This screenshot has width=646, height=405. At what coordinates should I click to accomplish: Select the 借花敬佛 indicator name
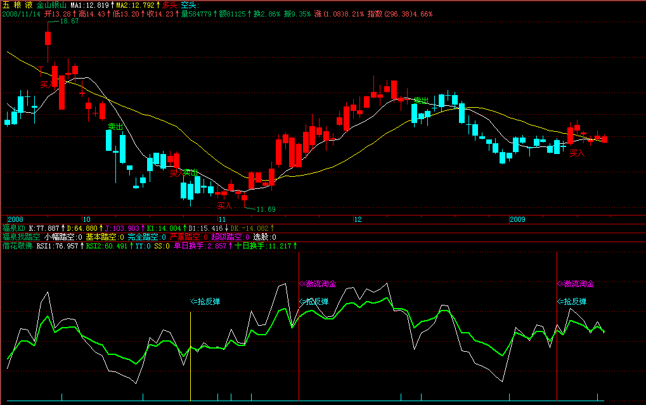[17, 246]
